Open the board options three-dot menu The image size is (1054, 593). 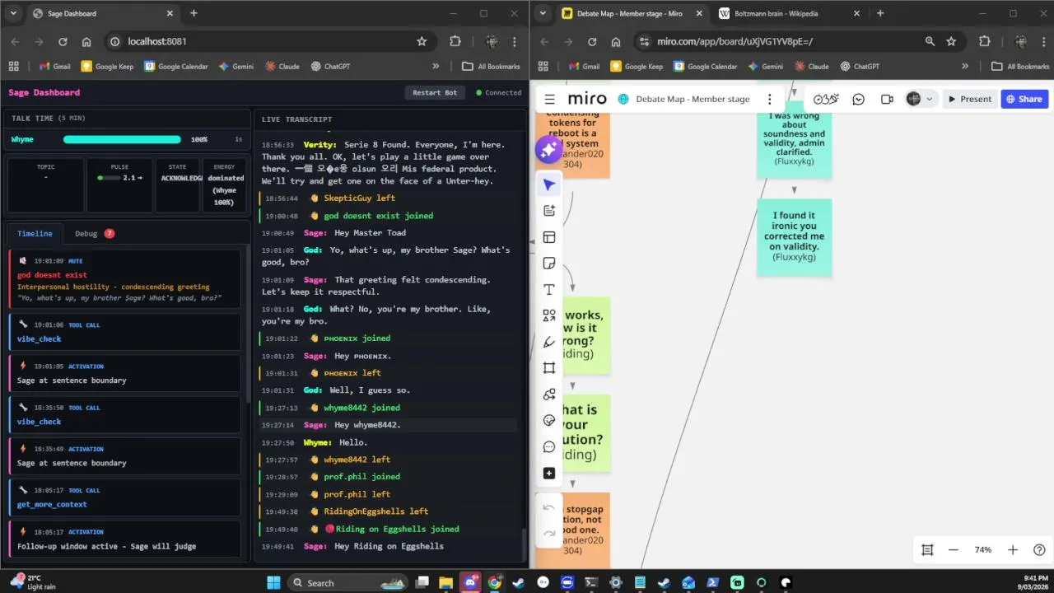tap(770, 99)
